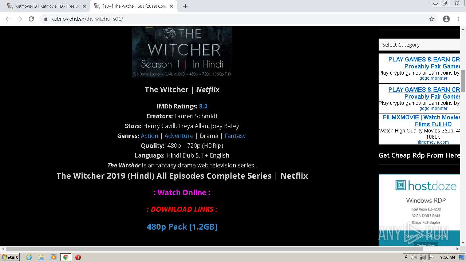
Task: Open the Fantasy genre link
Action: pos(235,136)
